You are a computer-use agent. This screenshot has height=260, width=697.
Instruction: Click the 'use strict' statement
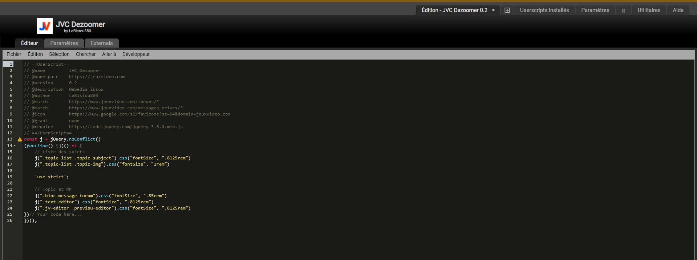pyautogui.click(x=52, y=177)
